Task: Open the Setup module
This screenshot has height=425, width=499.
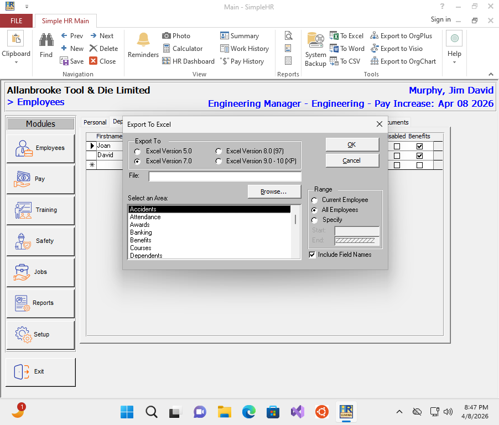Action: [x=40, y=335]
